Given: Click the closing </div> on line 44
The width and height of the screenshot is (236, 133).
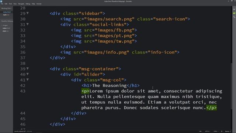Looking at the screenshot, I should click(79, 113).
